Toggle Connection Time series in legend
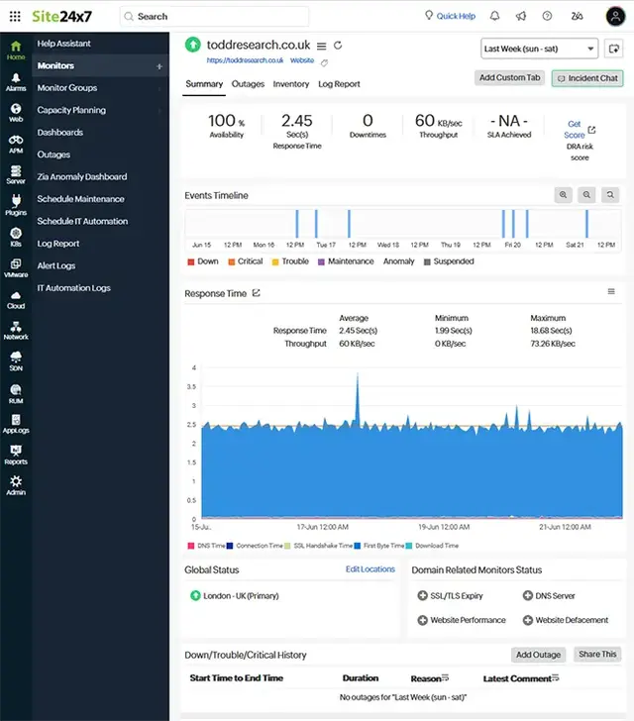 point(255,546)
